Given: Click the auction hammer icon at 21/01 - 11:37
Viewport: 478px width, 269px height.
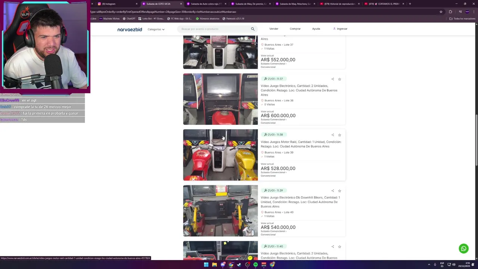Looking at the screenshot, I should [x=266, y=79].
